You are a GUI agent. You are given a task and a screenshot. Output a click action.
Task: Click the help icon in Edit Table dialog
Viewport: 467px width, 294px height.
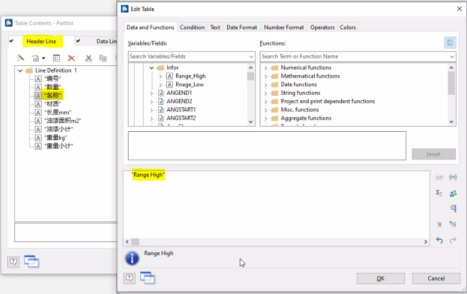point(129,278)
